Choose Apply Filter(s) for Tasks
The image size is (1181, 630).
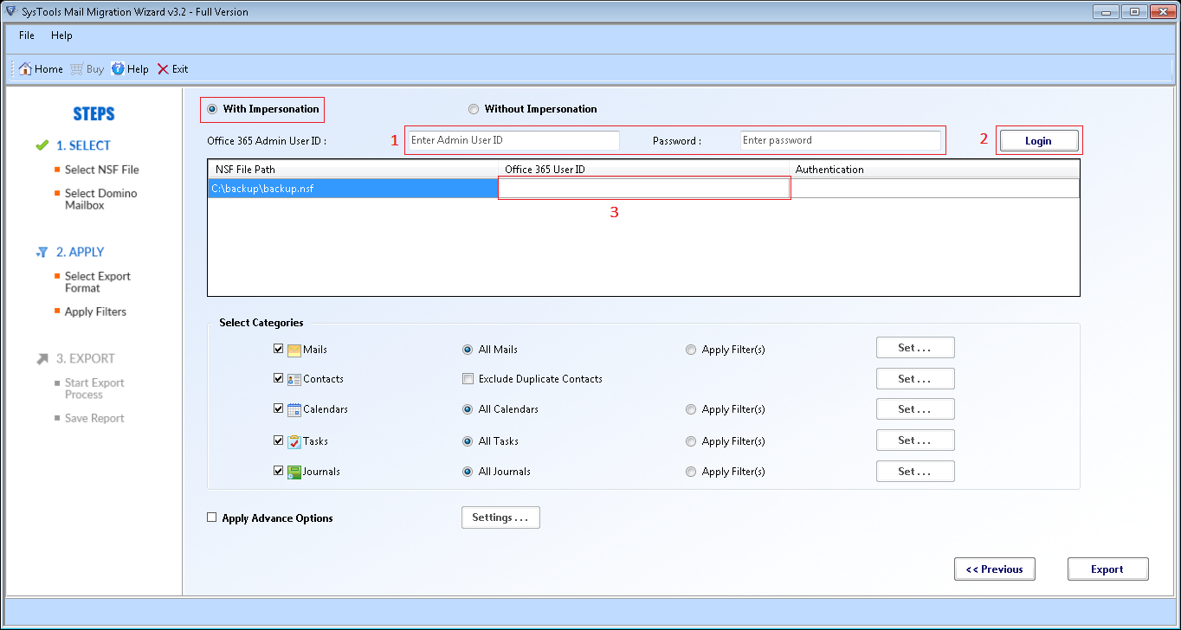[x=691, y=441]
